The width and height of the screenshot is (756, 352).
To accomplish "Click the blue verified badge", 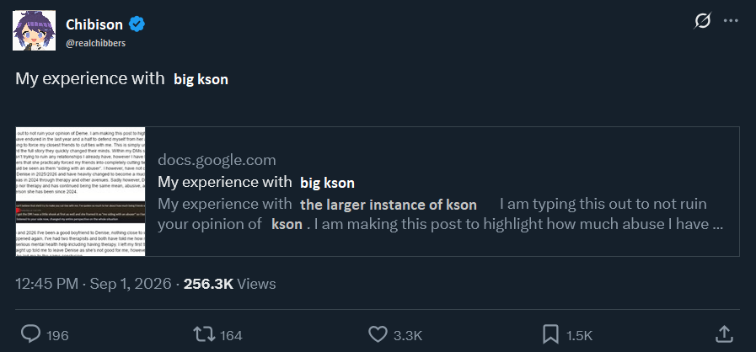I will [x=137, y=24].
